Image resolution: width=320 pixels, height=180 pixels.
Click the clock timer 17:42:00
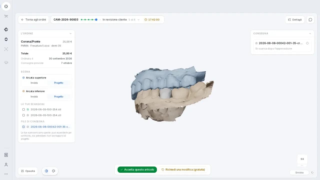point(152,20)
